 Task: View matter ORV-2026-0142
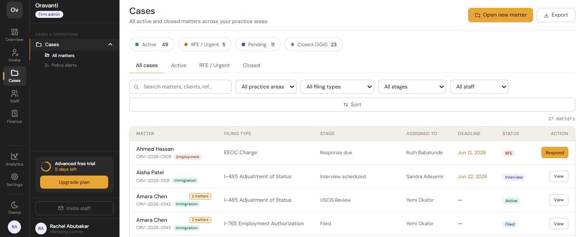(559, 200)
